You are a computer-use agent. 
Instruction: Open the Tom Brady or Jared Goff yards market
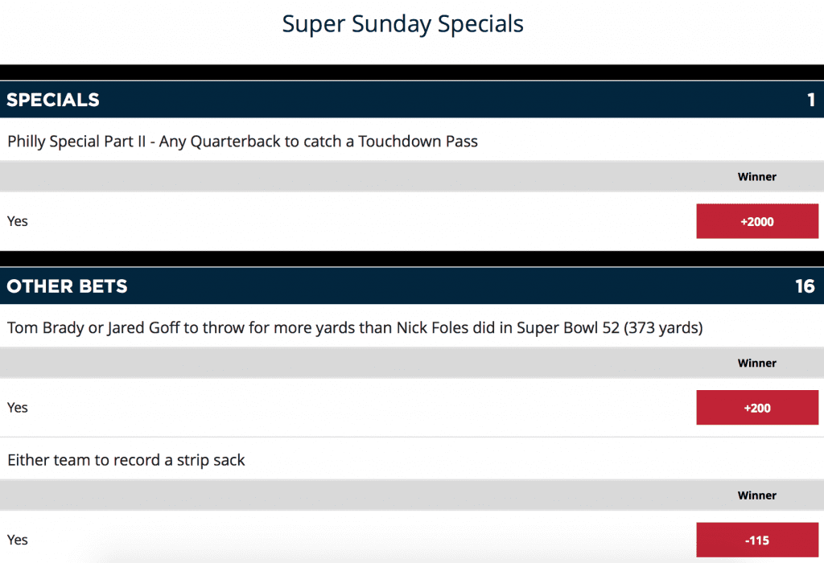pos(355,327)
